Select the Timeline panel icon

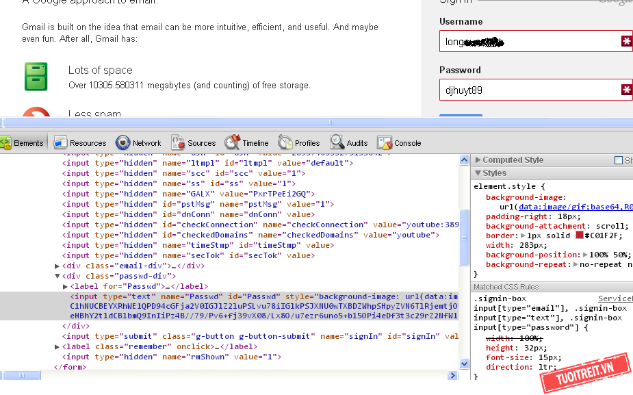233,142
